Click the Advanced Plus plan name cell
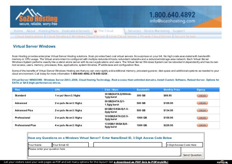This screenshot has height=164, width=232. [x=24, y=111]
